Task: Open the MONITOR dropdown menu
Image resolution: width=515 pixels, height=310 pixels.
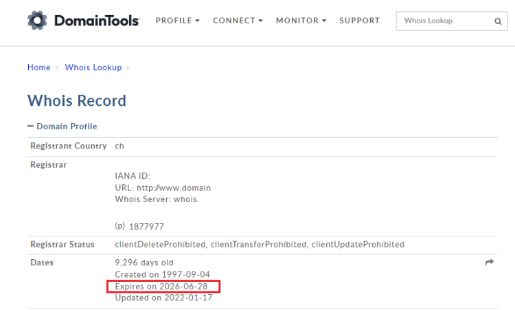Action: click(x=301, y=21)
